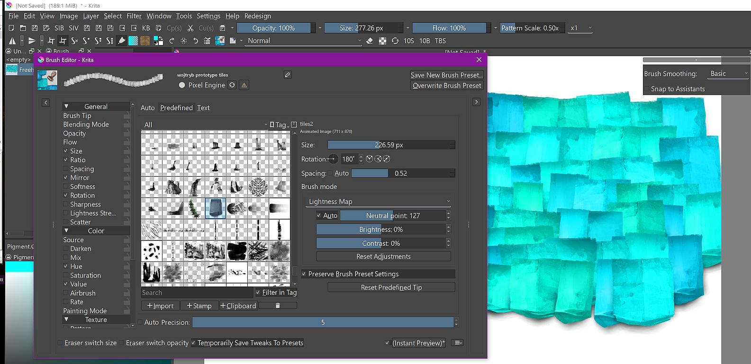Screen dimensions: 751x364
Task: Click the horizontal mirror tool icon
Action: pos(12,41)
